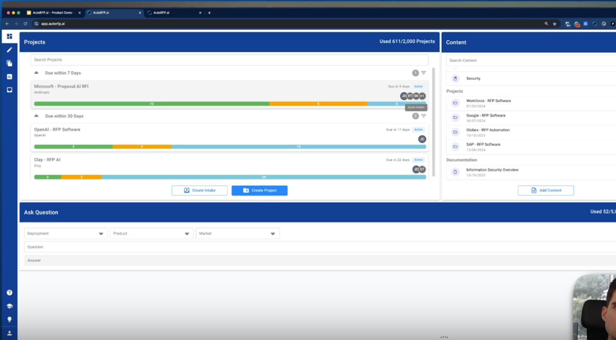The height and width of the screenshot is (340, 616).
Task: Click the Active badge on the OpenAI project
Action: [x=419, y=130]
